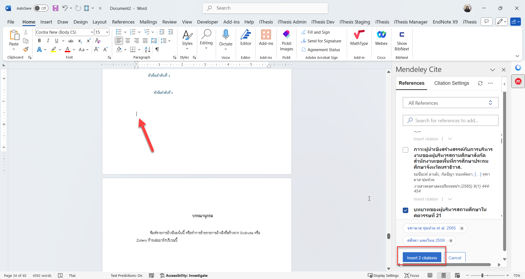Show paragraph marks with pilcrow button
Image resolution: width=525 pixels, height=279 pixels.
tap(157, 50)
